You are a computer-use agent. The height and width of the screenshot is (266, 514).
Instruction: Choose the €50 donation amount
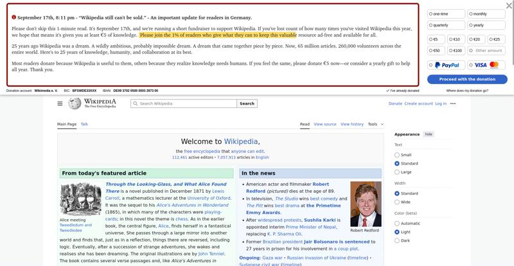436,51
